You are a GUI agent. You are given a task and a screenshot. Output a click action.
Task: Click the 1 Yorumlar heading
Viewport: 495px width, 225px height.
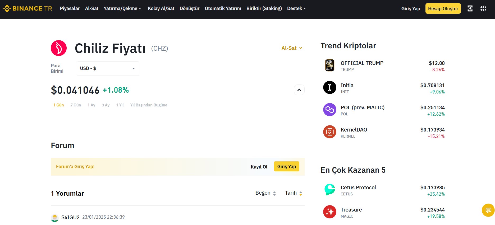click(x=67, y=194)
